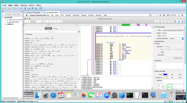Collapse the Colors and Tags section
Screen dimensions: 187x103
point(154,71)
